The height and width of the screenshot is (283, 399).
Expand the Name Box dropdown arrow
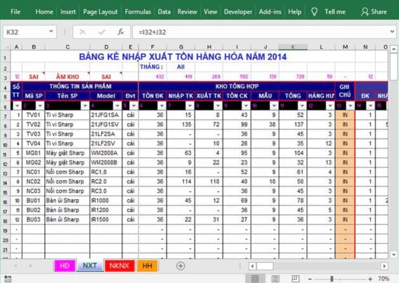pyautogui.click(x=51, y=32)
